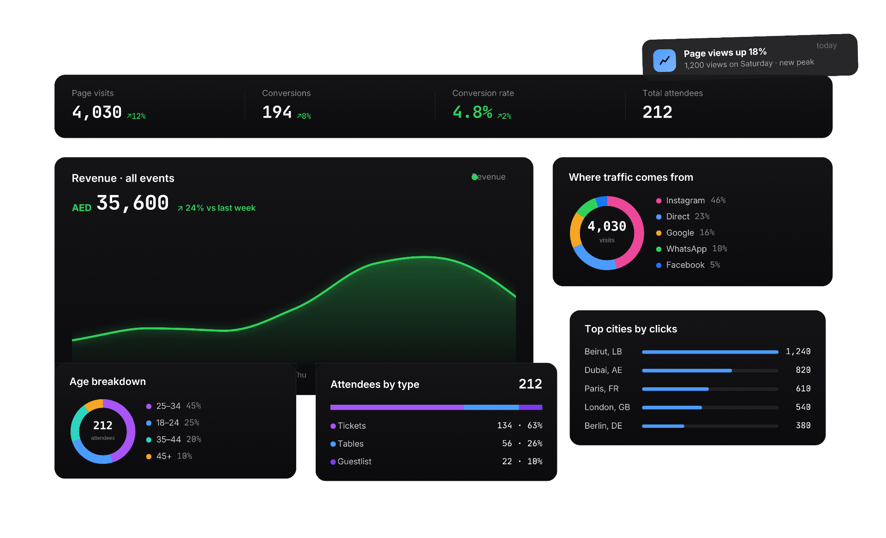Click the Beirut progress bar
This screenshot has height=538, width=886.
(710, 352)
